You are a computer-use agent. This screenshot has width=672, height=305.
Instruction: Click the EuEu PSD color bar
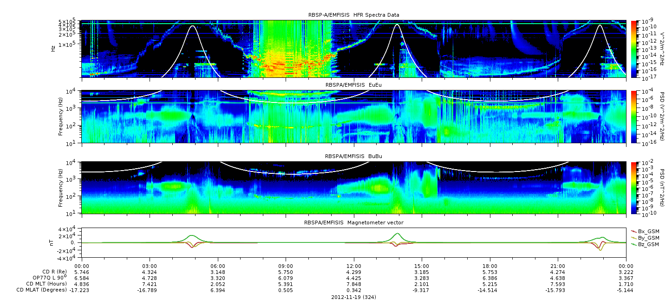click(634, 117)
